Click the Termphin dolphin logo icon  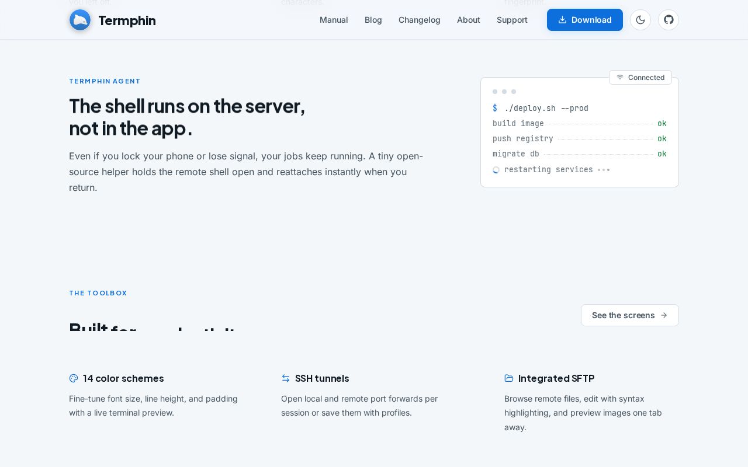tap(80, 20)
